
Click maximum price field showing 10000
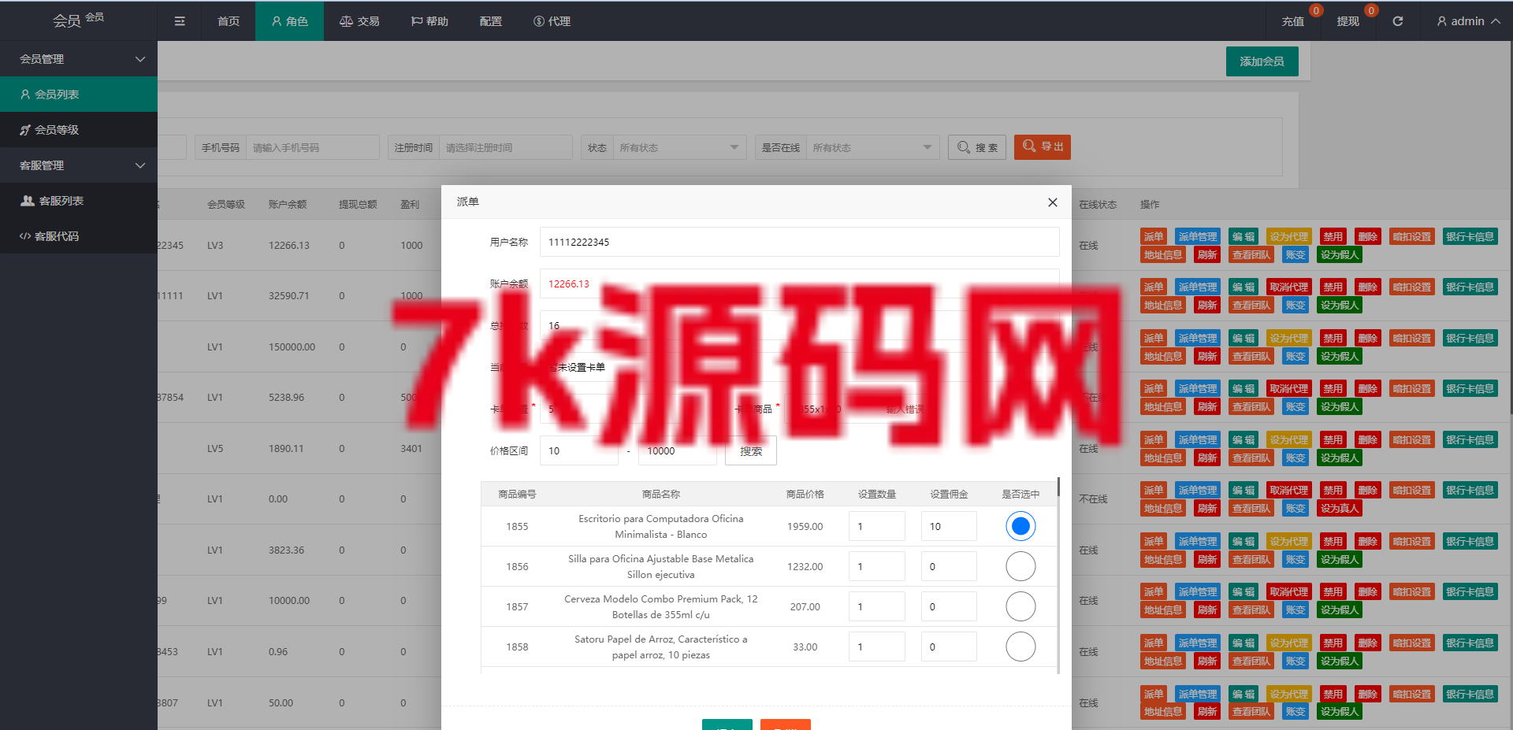pos(677,450)
